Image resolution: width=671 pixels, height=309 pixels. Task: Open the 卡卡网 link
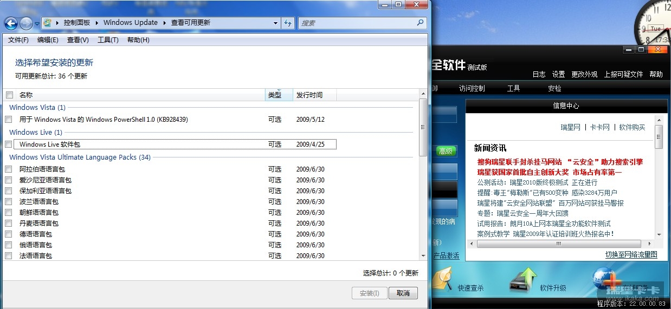pos(599,127)
